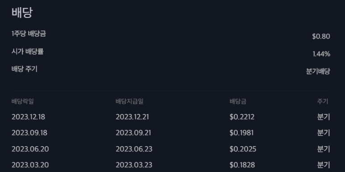Screen dimensions: 345x172
Task: Click the $0.1828 dividend amount
Action: tap(242, 165)
